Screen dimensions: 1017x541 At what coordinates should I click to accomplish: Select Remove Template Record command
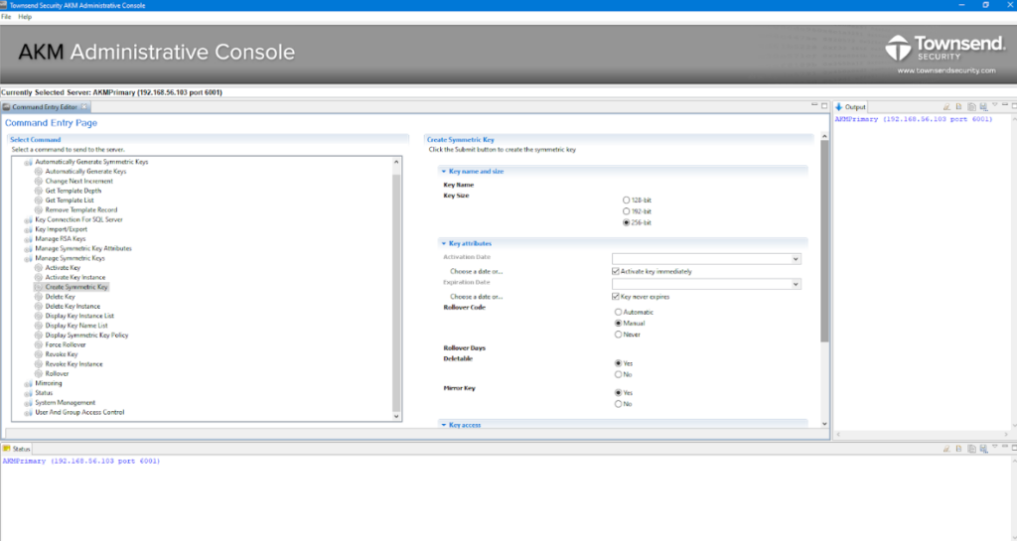point(80,209)
